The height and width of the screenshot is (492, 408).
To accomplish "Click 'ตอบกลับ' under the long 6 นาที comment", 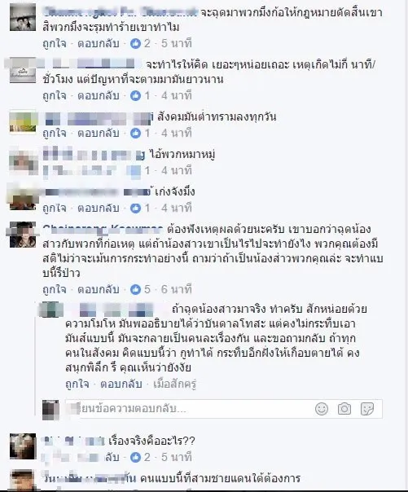I will pos(99,289).
